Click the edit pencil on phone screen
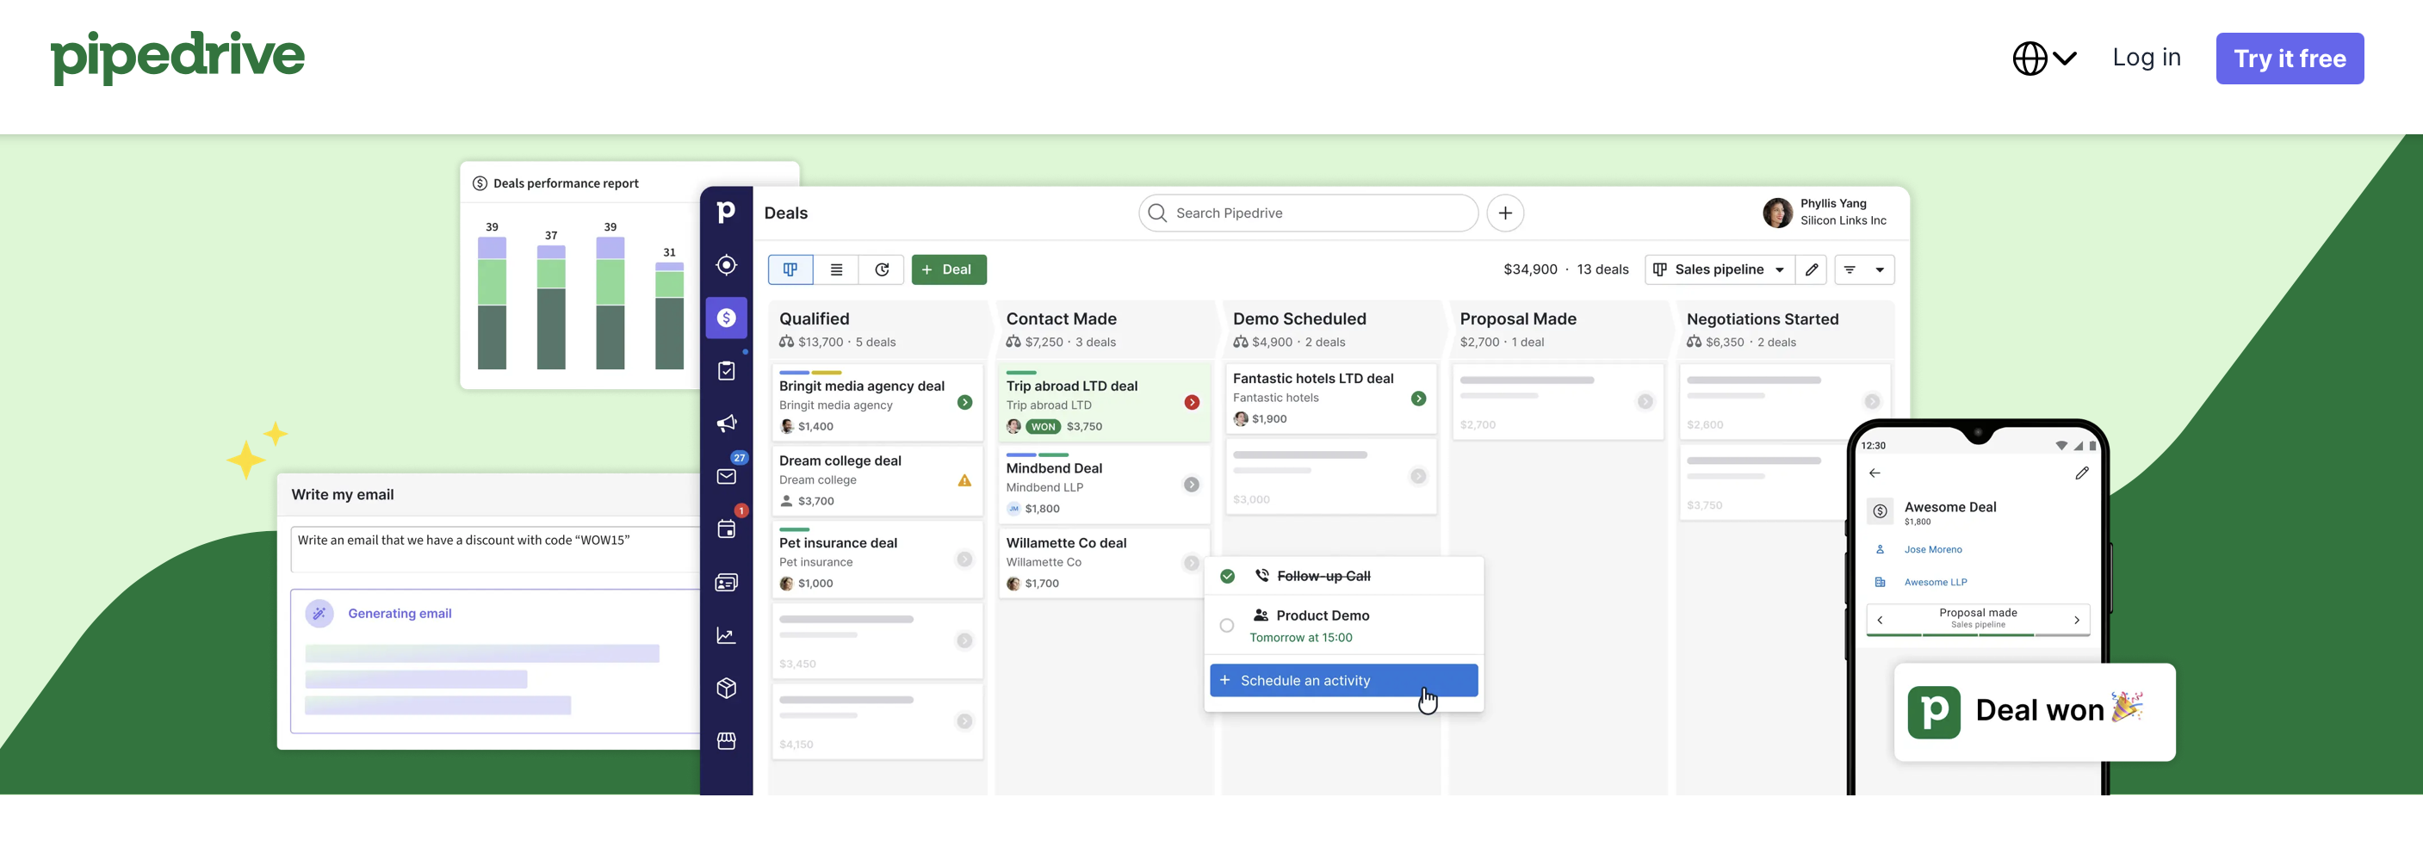 click(2081, 473)
